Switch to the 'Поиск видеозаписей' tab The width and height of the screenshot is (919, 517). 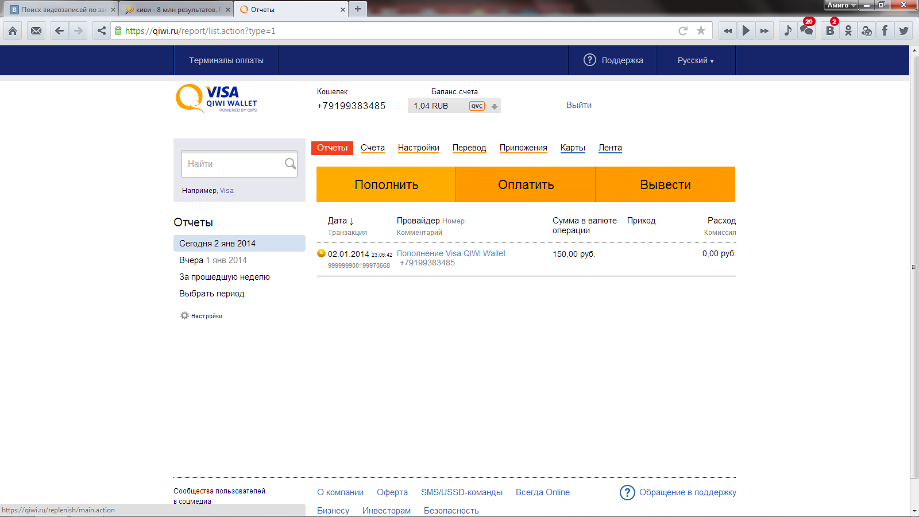(61, 10)
